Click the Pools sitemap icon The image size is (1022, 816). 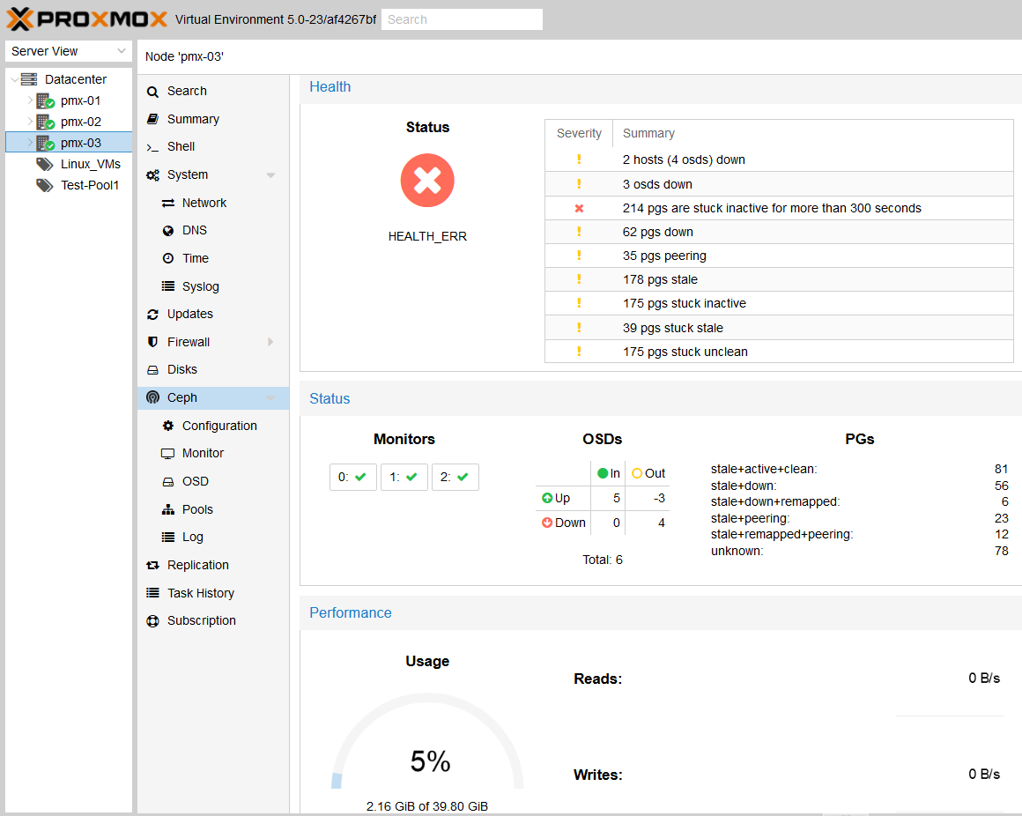[x=168, y=509]
